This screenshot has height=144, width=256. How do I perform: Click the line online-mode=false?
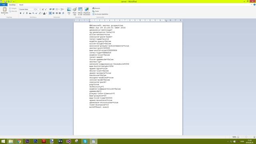click(100, 80)
